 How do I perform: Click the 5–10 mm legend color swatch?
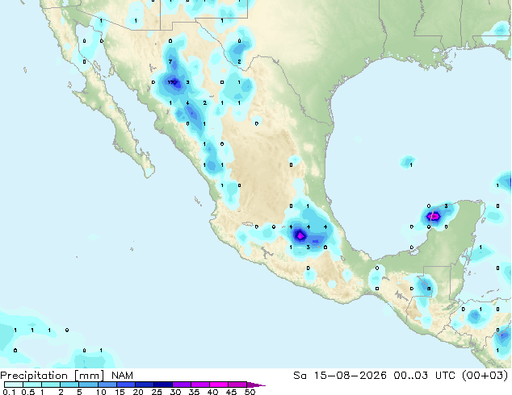click(88, 385)
